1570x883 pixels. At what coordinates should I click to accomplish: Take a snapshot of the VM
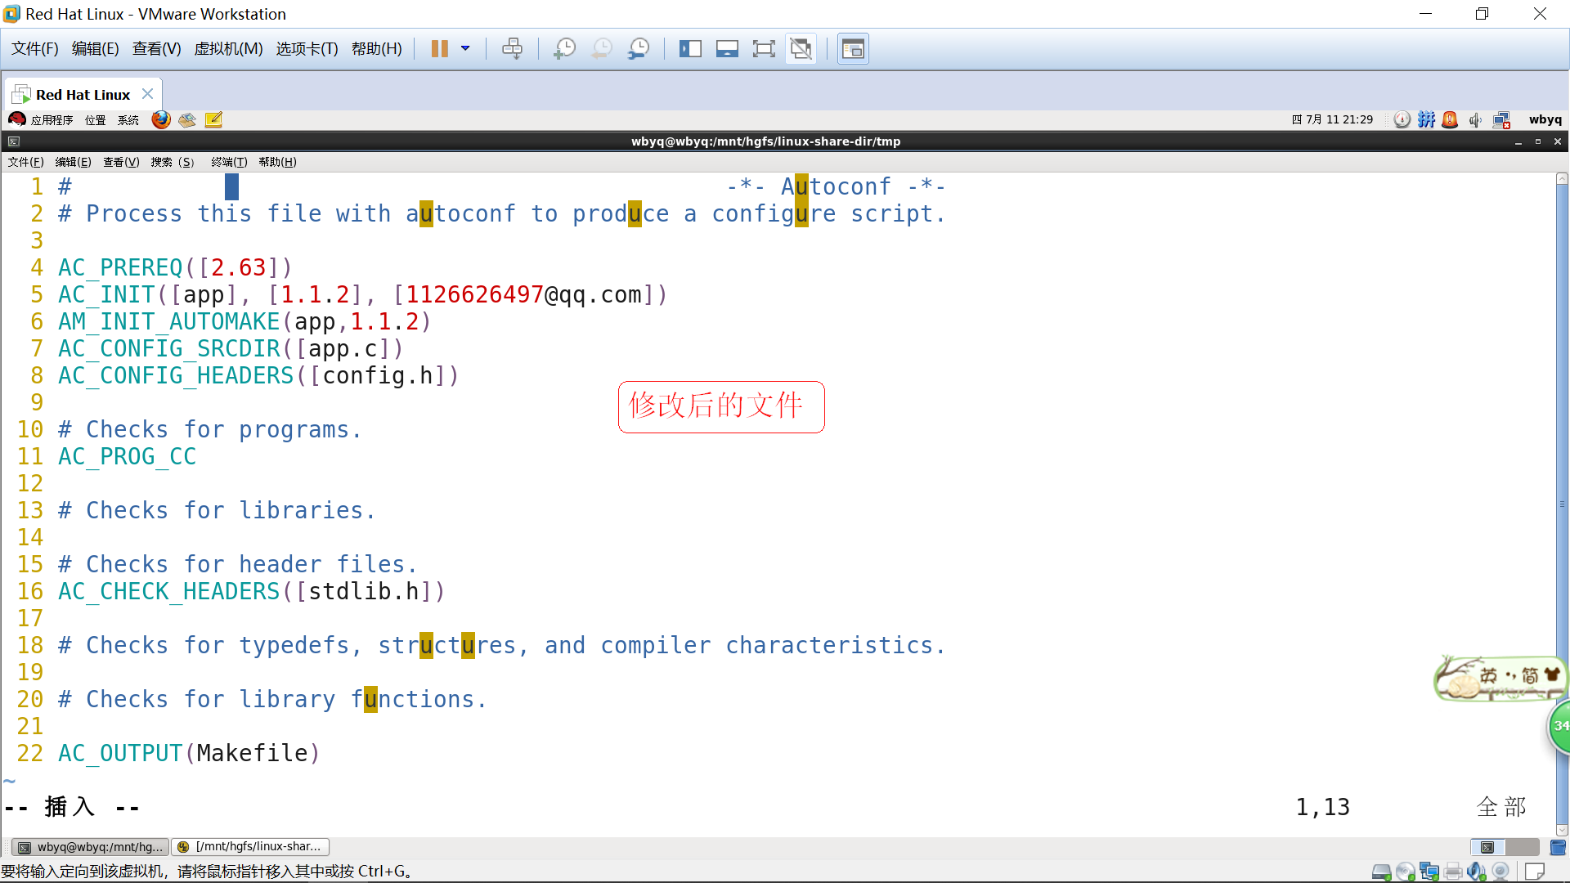point(564,49)
